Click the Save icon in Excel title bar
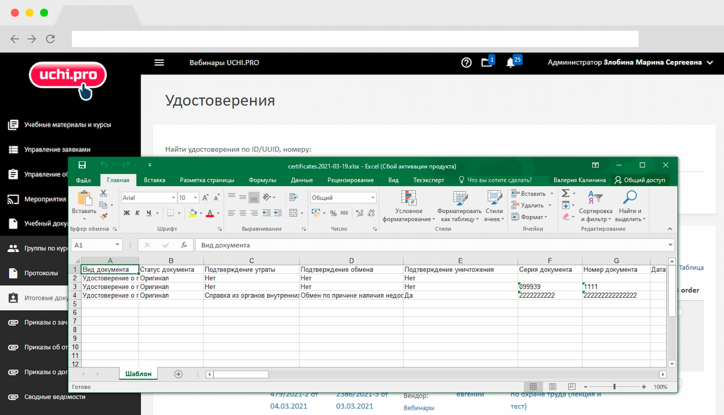This screenshot has height=415, width=724. pyautogui.click(x=82, y=165)
